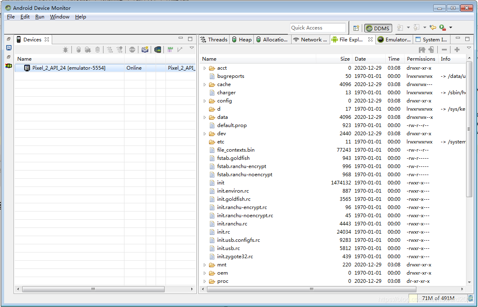Open the Devices panel view menu triangle
The image size is (478, 307).
pyautogui.click(x=192, y=48)
